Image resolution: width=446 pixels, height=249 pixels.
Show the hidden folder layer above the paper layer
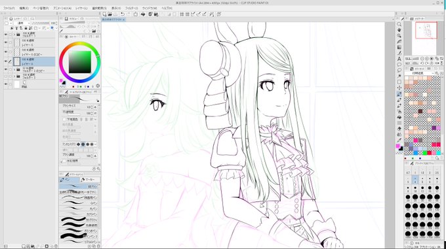pos(6,76)
